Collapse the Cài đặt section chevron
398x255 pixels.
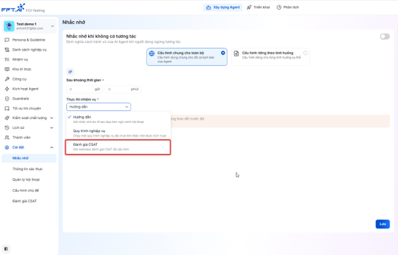coord(52,147)
